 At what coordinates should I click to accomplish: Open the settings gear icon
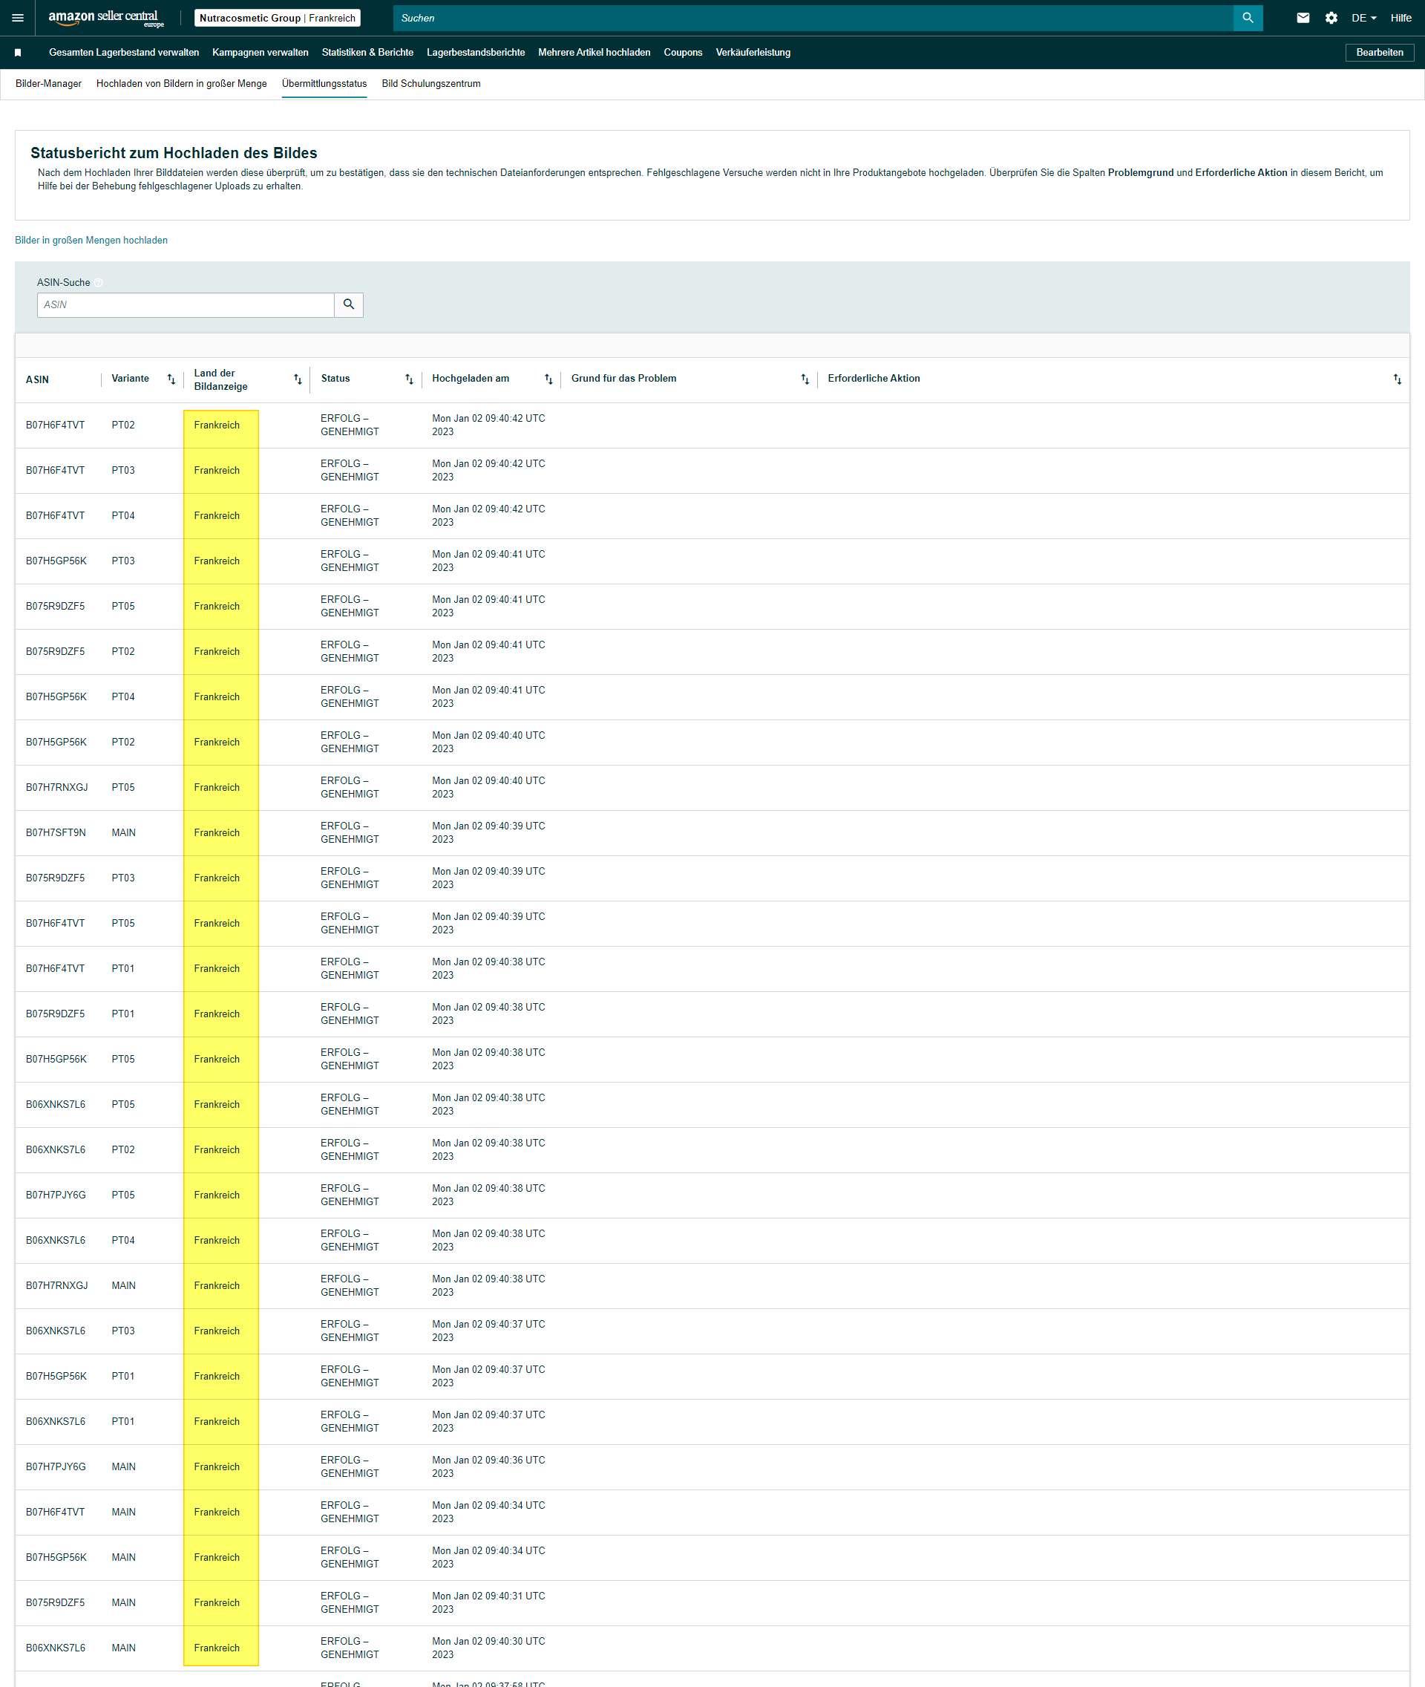[1331, 18]
